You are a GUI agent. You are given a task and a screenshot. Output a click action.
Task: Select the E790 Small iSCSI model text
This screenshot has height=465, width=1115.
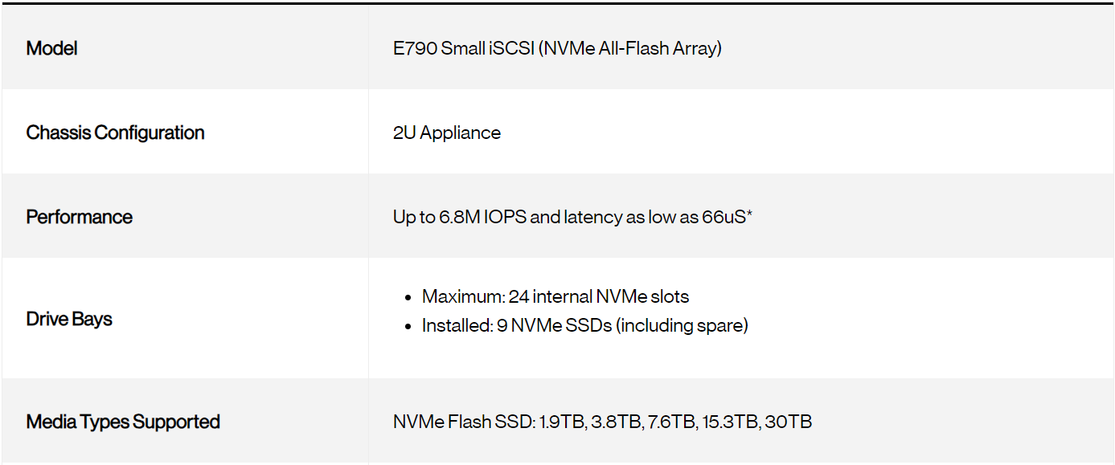(x=464, y=48)
